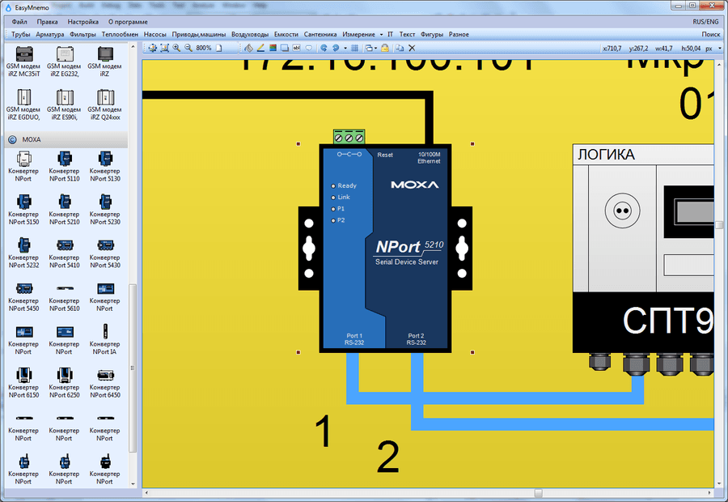Image resolution: width=728 pixels, height=502 pixels.
Task: Open the Емкости category
Action: 286,34
